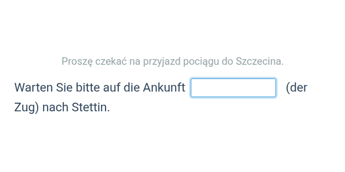Viewport: 345px width, 172px height.
Task: Click the Polish word "na"
Action: 135,62
